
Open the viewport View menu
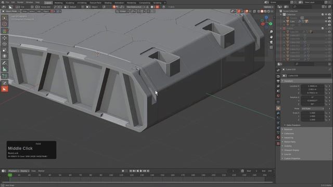(x=24, y=11)
